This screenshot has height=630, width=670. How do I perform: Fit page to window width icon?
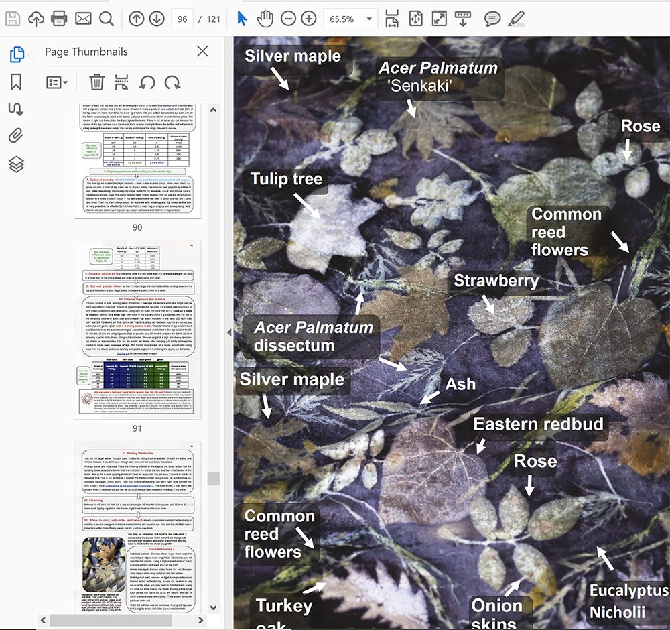click(392, 19)
